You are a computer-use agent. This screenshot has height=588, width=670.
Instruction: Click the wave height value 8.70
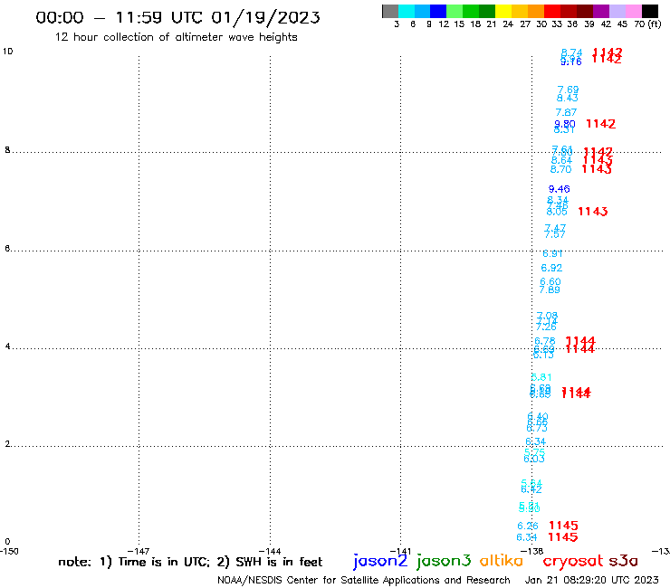coord(560,169)
